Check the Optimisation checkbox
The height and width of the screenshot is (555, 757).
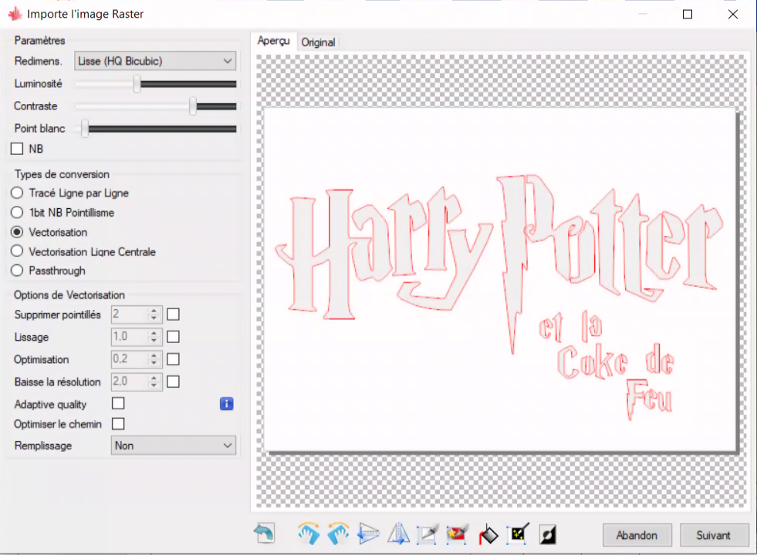tap(174, 359)
